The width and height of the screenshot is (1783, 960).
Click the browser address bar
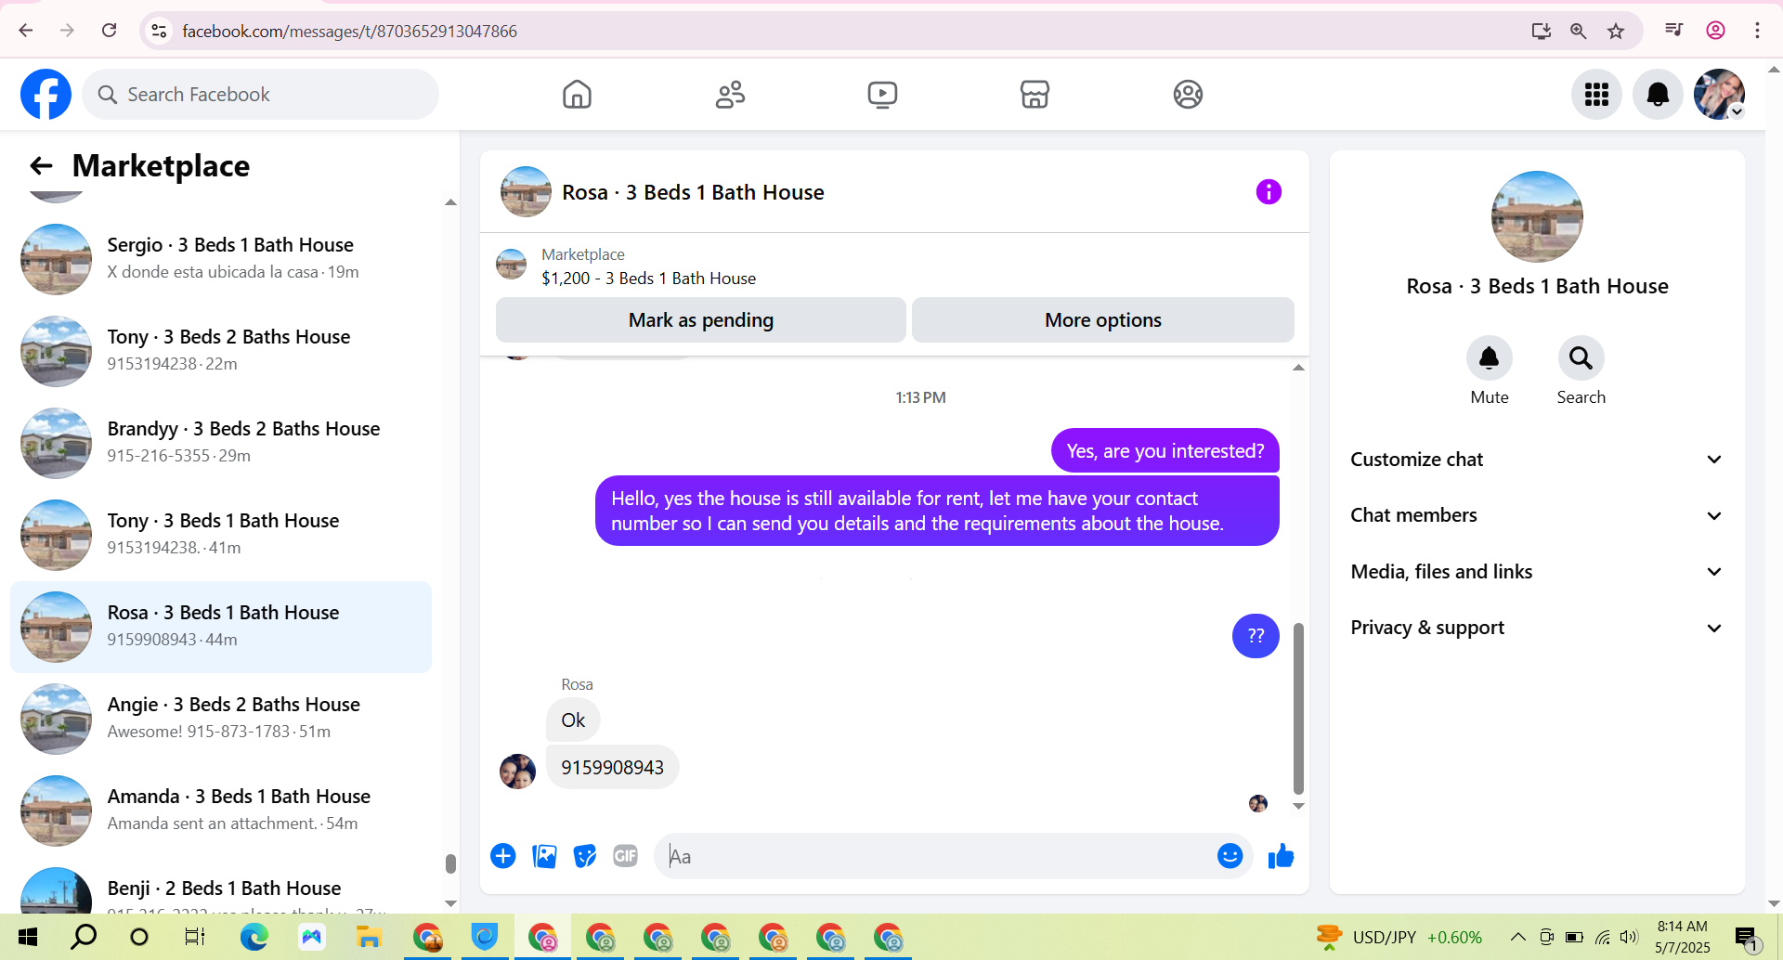tap(836, 31)
